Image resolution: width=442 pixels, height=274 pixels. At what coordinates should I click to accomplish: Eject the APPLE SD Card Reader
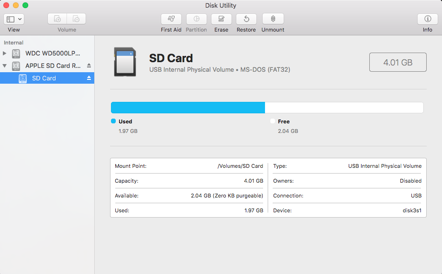point(89,66)
